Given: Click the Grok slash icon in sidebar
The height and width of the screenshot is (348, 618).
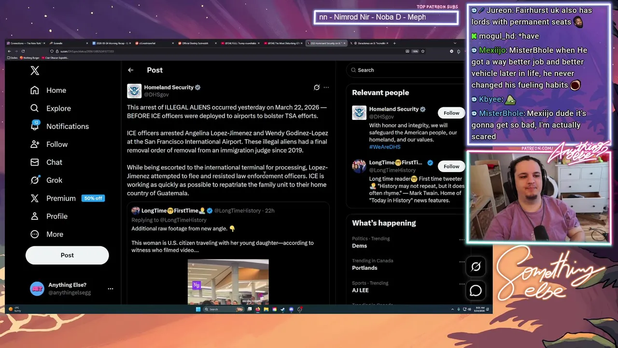Looking at the screenshot, I should tap(35, 180).
